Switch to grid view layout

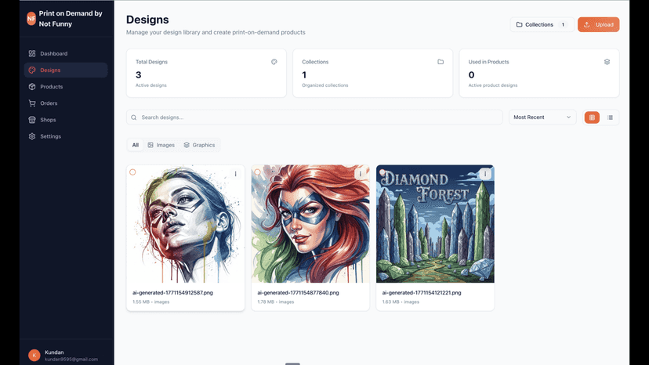click(592, 117)
